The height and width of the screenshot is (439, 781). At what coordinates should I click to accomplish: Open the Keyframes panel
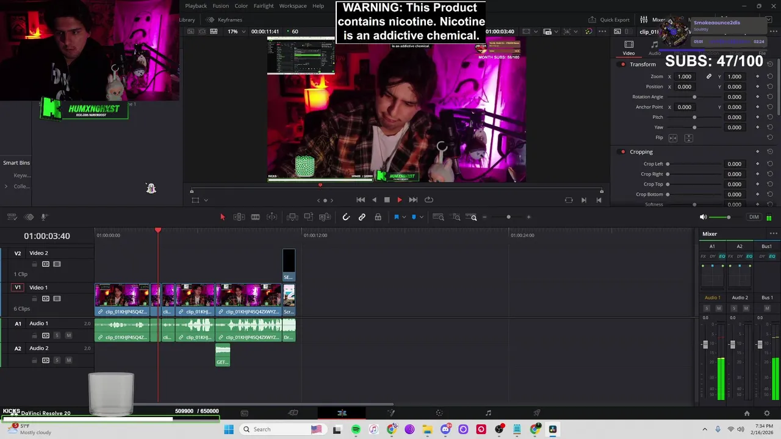pyautogui.click(x=225, y=20)
